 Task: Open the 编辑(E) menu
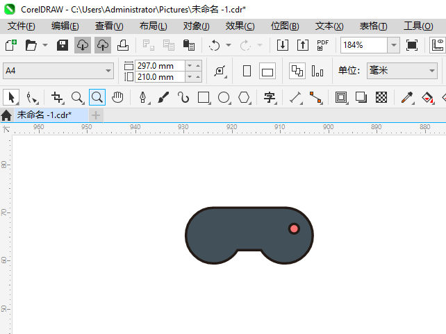[x=65, y=26]
